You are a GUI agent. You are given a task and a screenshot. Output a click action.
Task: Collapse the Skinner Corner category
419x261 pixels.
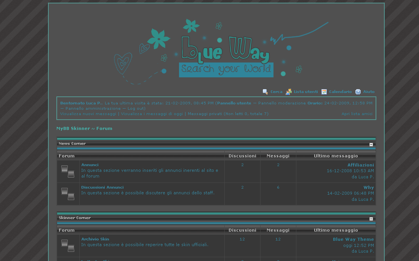pyautogui.click(x=371, y=219)
